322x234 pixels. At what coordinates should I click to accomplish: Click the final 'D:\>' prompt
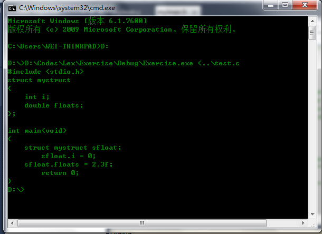(x=16, y=190)
